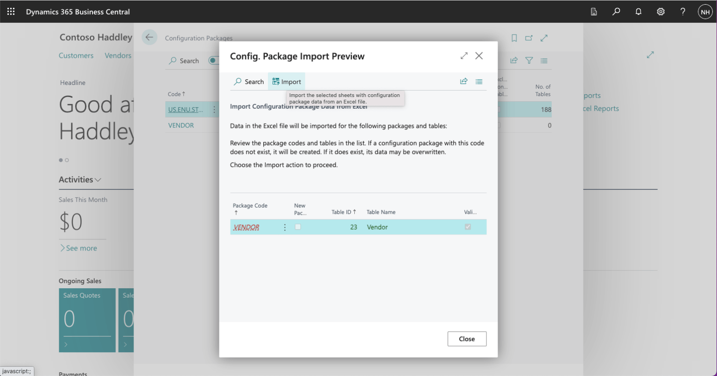Open the top bar document icon

594,12
